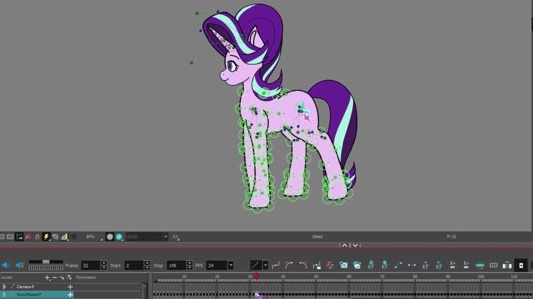533x299 pixels.
Task: Click the blue flower color-space icon
Action: click(x=119, y=237)
